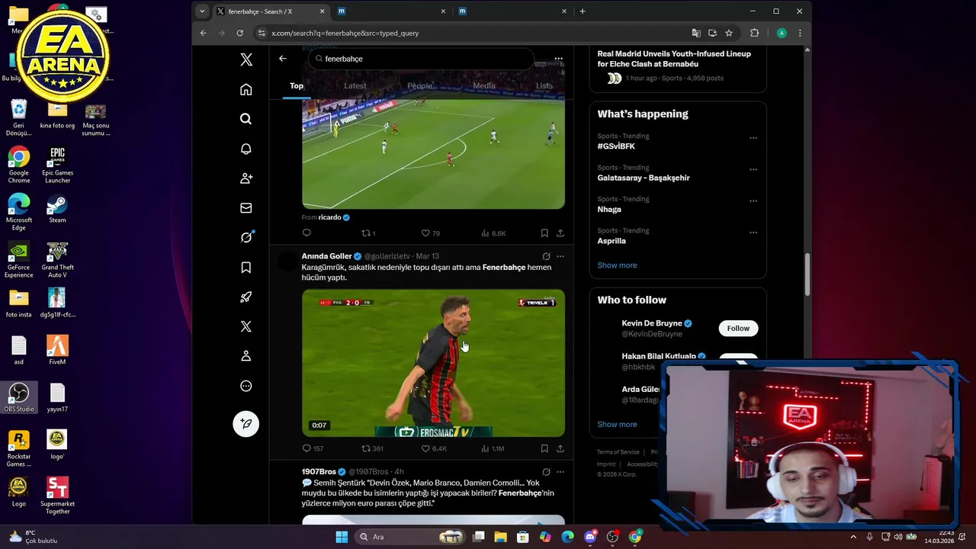Follow Kevin De Bruyne

tap(738, 328)
